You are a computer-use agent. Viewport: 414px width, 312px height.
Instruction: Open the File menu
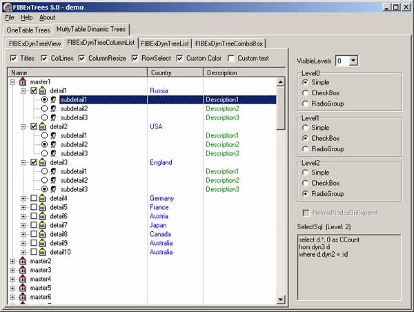point(10,18)
